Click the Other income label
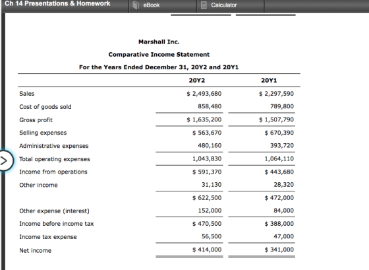Screen dimensions: 369x270 point(38,185)
